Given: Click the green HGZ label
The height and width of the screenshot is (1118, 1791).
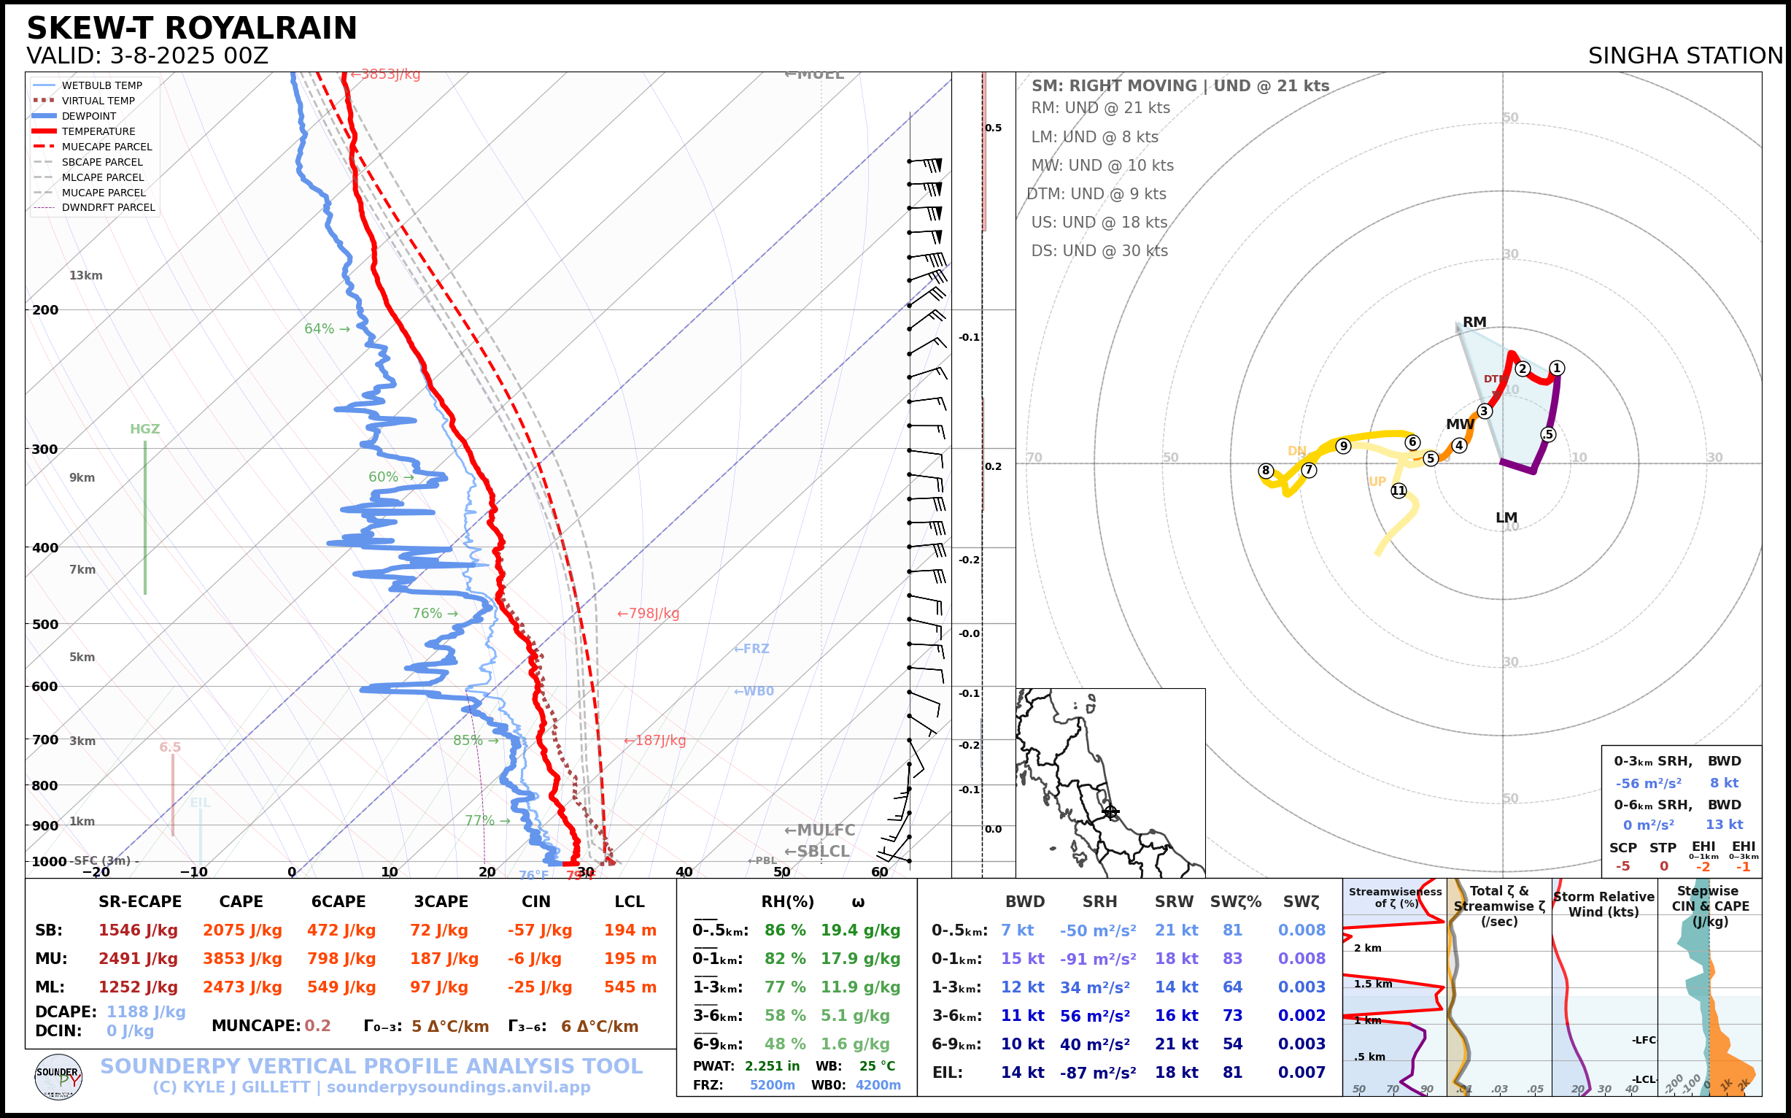Looking at the screenshot, I should 145,429.
